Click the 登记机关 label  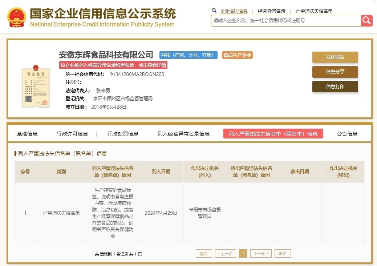click(x=76, y=98)
